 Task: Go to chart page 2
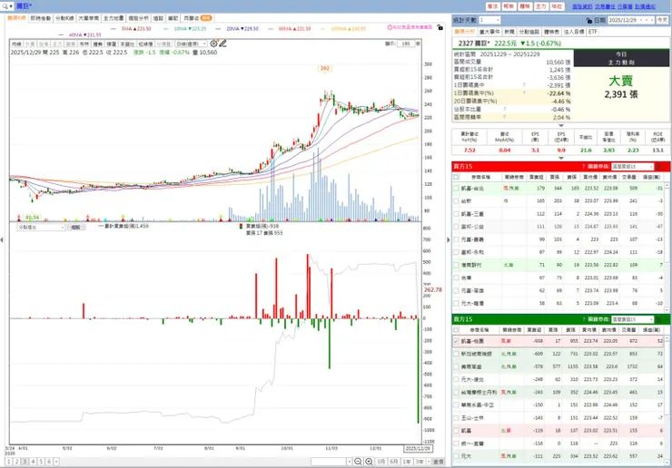click(16, 462)
